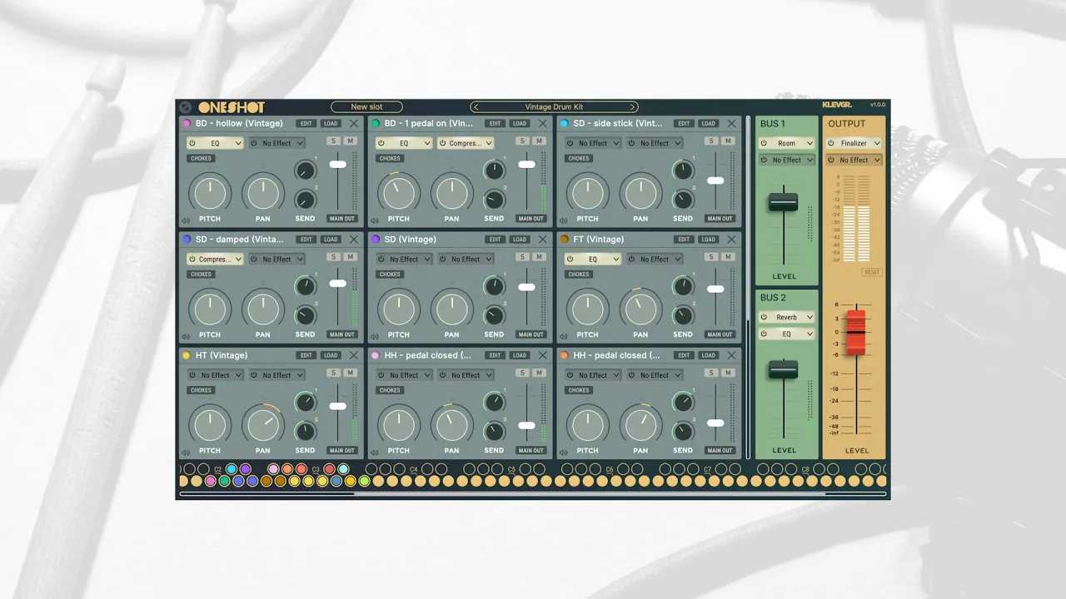Mute the BD - hollow slot

point(350,141)
